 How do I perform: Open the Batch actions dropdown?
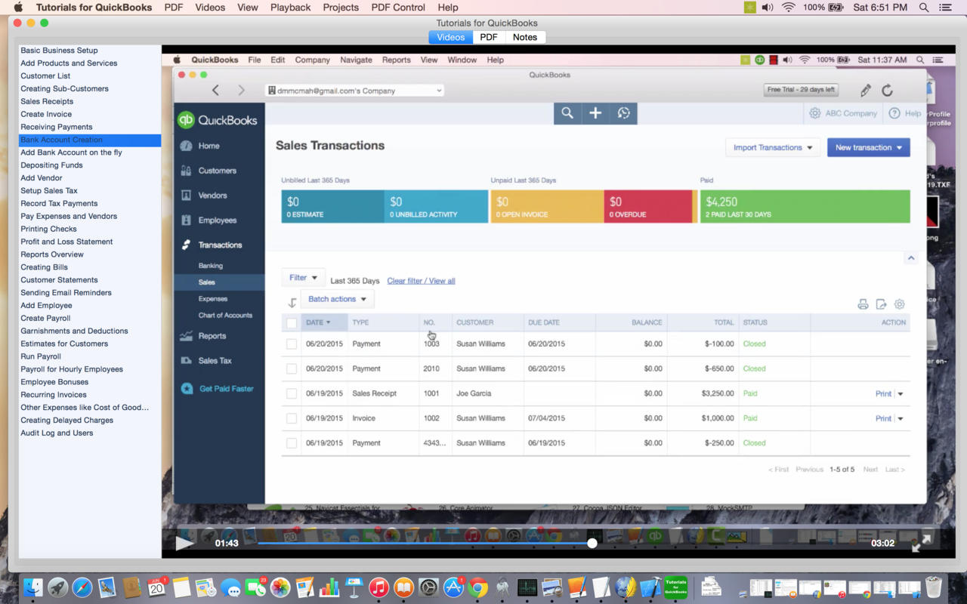pyautogui.click(x=337, y=299)
